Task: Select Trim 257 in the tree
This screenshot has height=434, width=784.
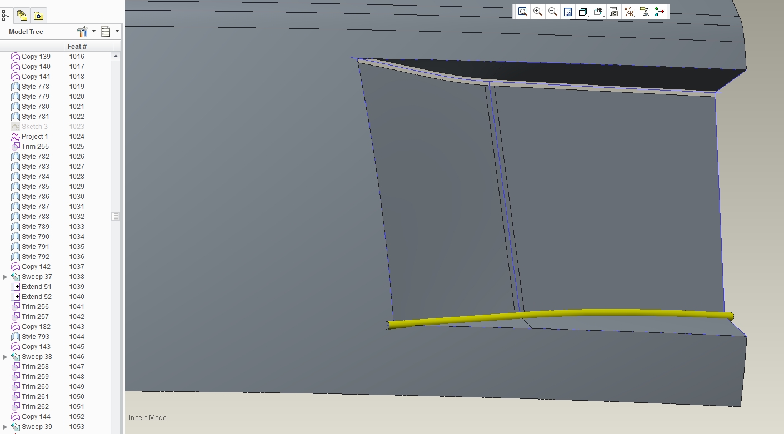Action: pos(35,317)
